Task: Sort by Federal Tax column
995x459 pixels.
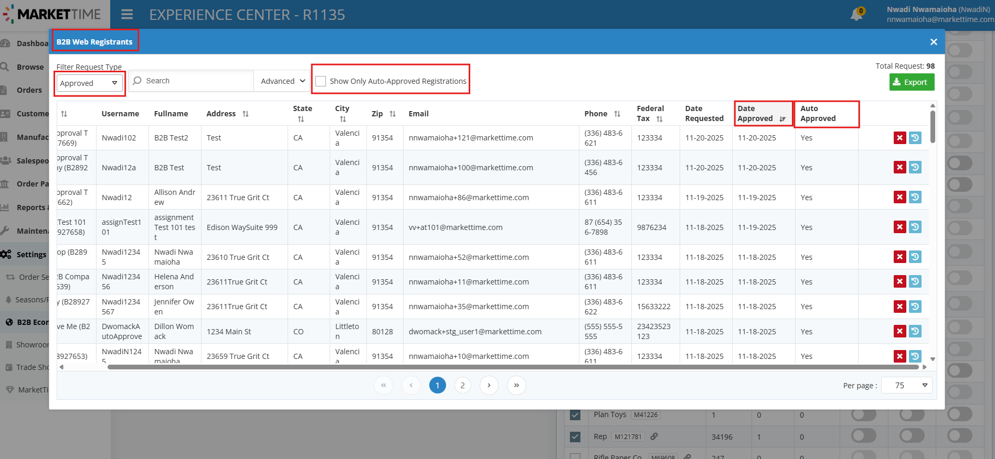Action: (660, 119)
